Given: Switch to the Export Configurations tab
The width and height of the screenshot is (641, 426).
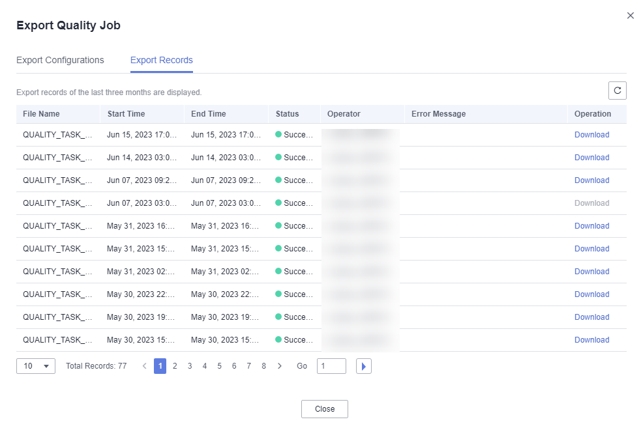Looking at the screenshot, I should 60,60.
